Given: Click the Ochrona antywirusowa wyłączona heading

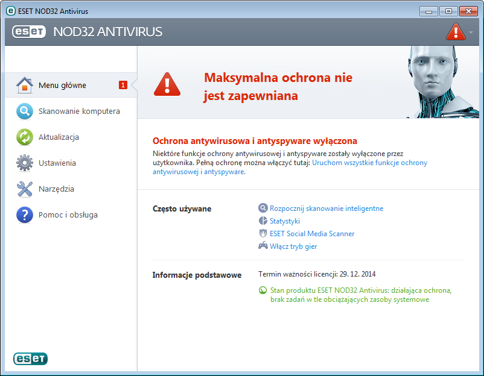Looking at the screenshot, I should pyautogui.click(x=255, y=141).
